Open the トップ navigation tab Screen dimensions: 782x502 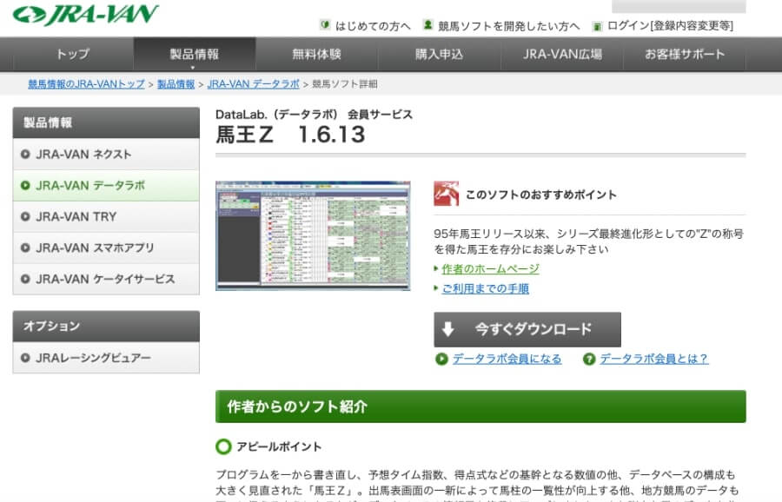click(x=73, y=54)
